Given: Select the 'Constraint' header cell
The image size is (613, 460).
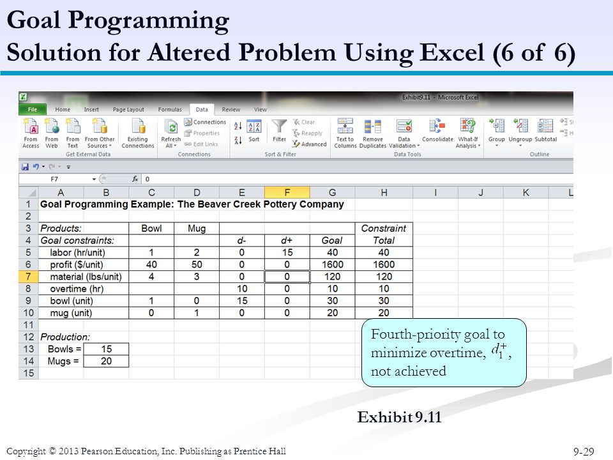Looking at the screenshot, I should pos(384,228).
